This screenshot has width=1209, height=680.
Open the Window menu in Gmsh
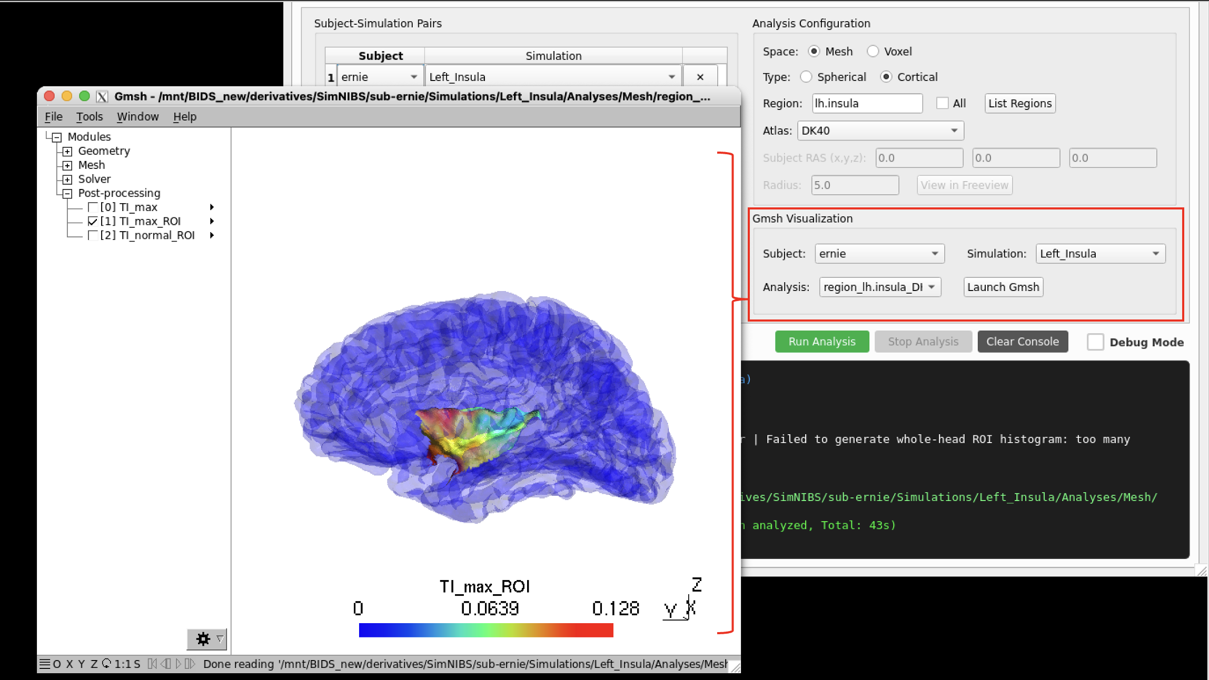click(137, 117)
